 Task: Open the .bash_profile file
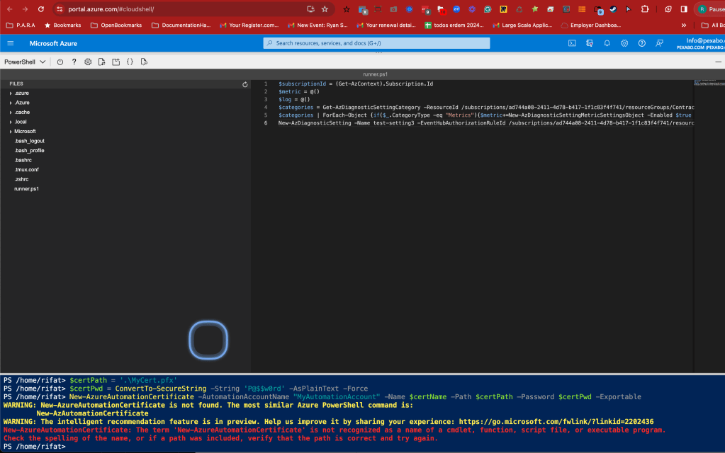(x=29, y=151)
